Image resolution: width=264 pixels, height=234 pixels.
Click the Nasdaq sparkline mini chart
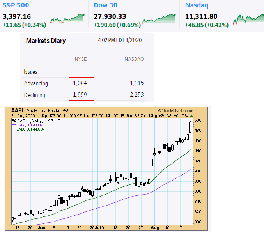click(248, 19)
